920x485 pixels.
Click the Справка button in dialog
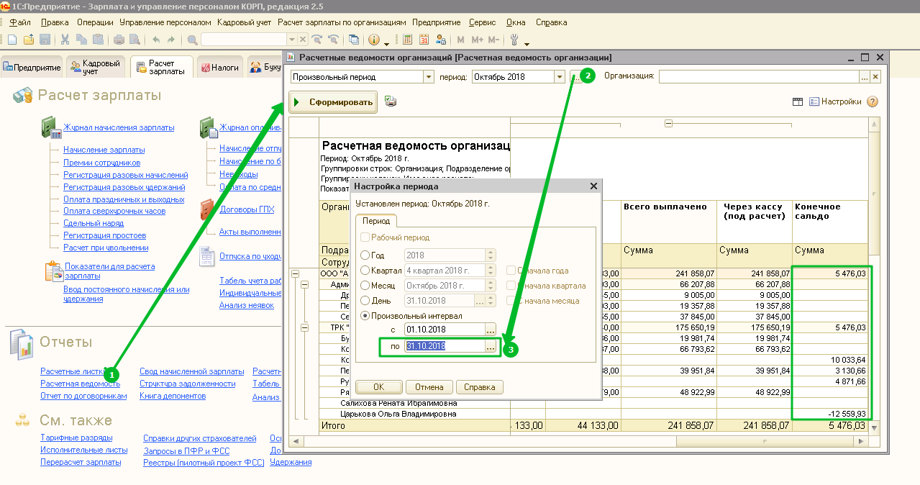(479, 387)
